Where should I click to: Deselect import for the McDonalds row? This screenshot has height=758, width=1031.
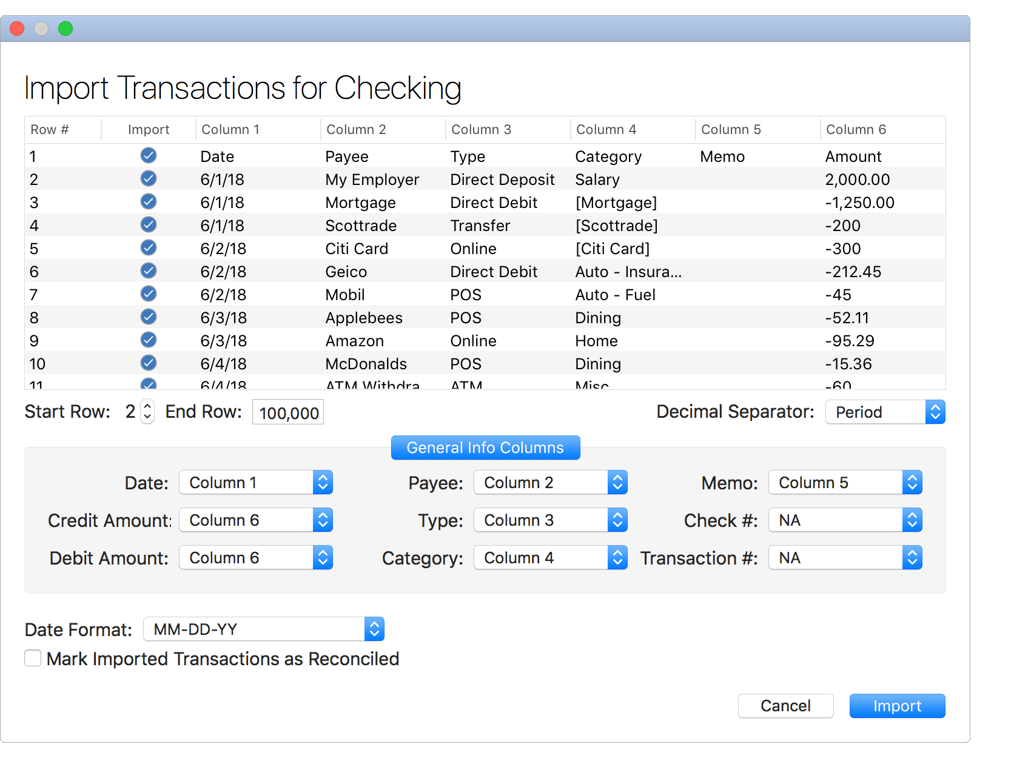point(149,363)
